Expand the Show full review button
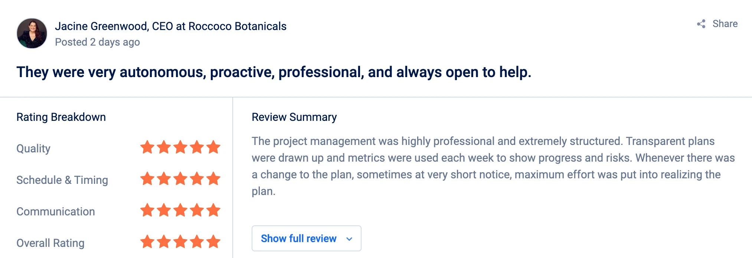This screenshot has height=258, width=752. point(306,238)
